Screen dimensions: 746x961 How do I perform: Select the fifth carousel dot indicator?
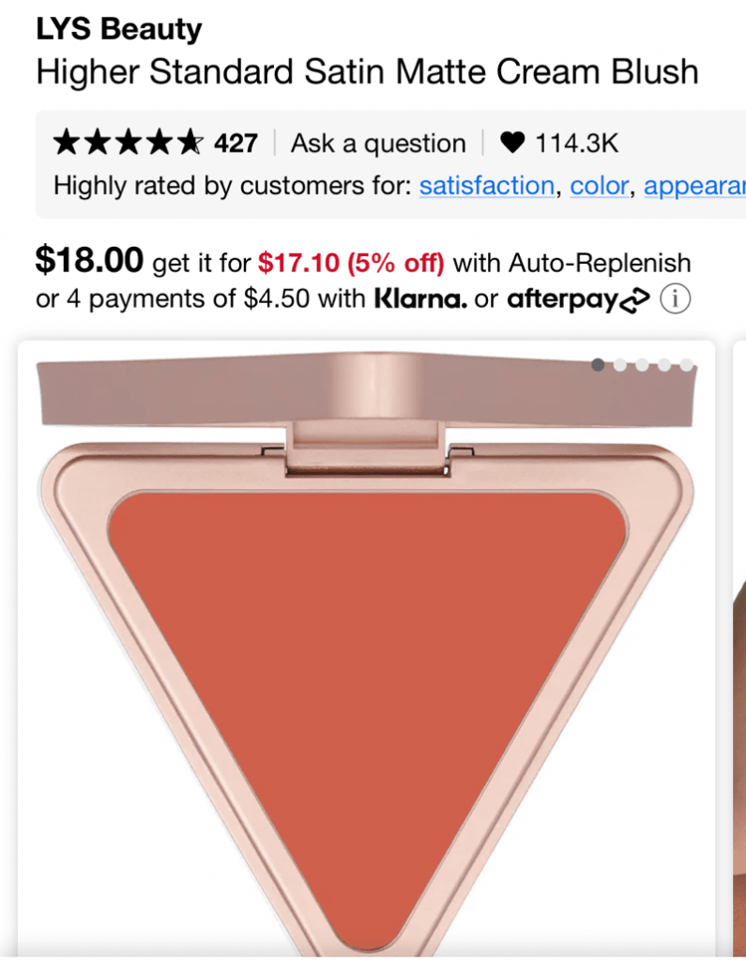pos(686,365)
